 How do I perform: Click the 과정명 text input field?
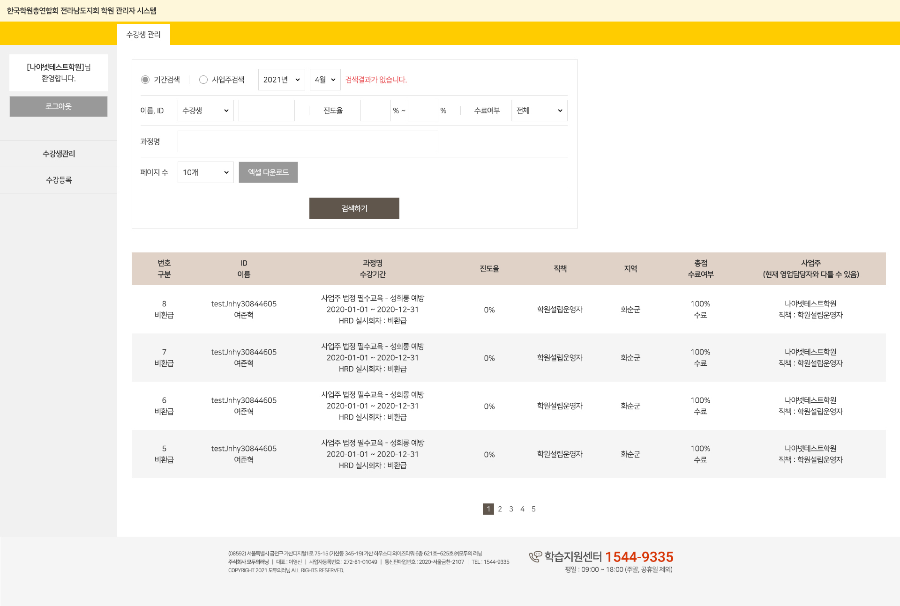click(307, 141)
